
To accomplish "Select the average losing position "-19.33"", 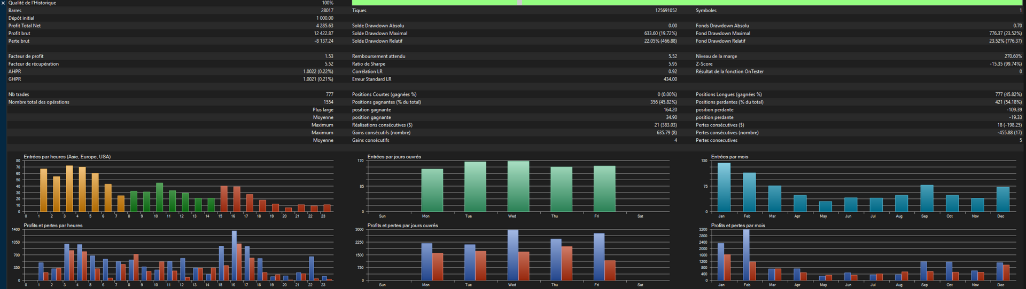I will [x=1015, y=117].
